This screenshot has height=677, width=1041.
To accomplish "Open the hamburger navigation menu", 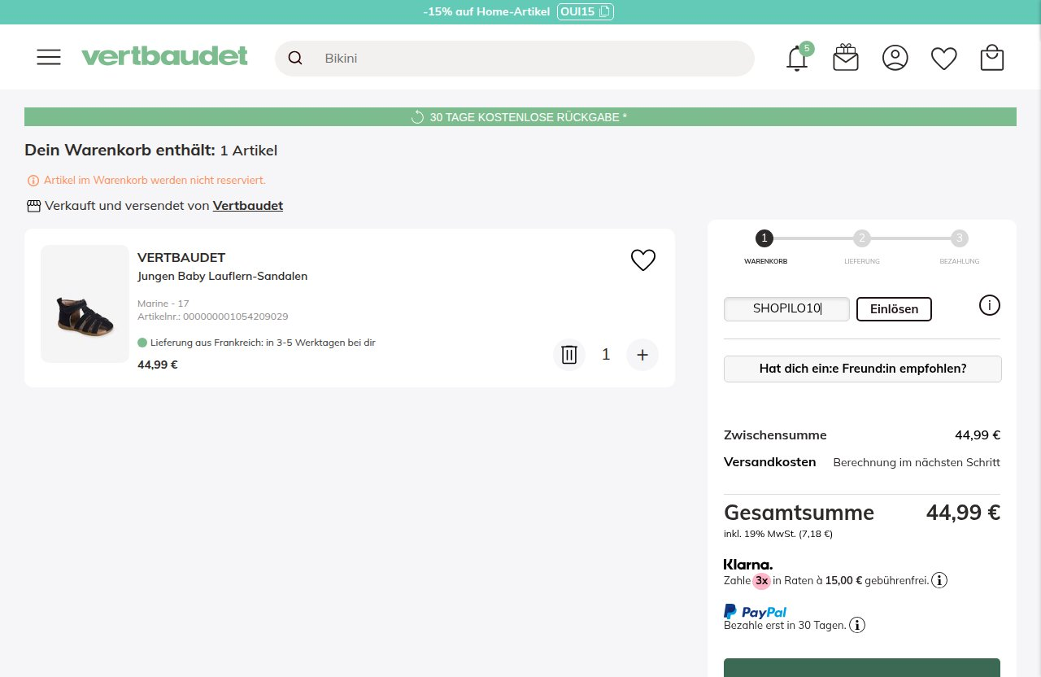I will [x=49, y=57].
